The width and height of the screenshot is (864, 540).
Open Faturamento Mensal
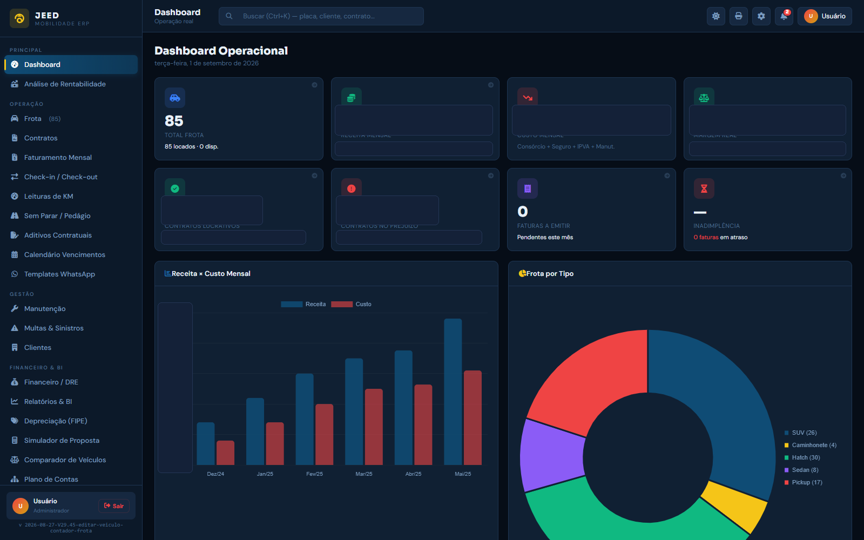(x=71, y=157)
